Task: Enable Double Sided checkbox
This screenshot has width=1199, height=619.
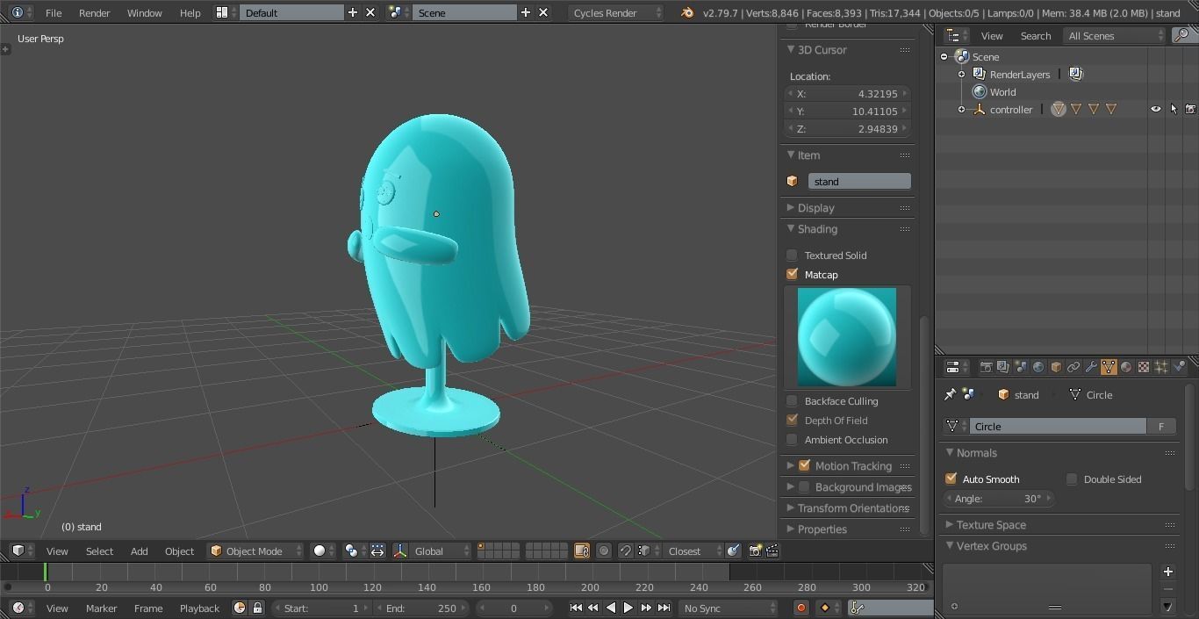Action: click(1072, 479)
